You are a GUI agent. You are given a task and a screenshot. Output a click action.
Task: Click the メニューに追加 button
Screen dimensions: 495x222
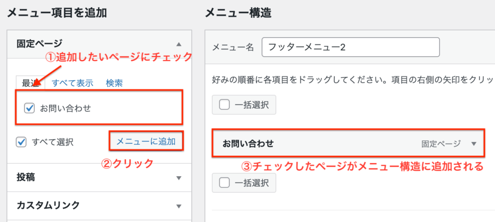tap(146, 141)
